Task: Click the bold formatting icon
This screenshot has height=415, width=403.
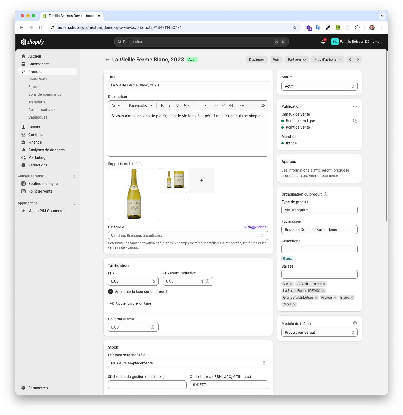Action: tap(162, 106)
